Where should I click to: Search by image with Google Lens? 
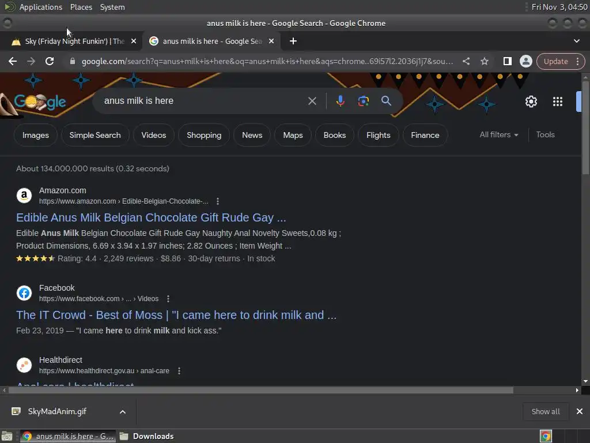363,101
